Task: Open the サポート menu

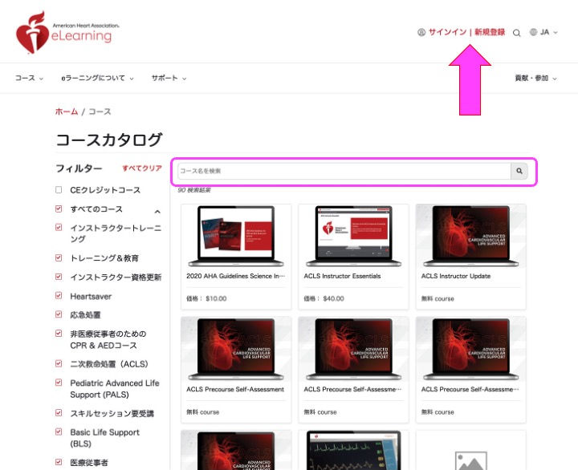Action: click(169, 78)
